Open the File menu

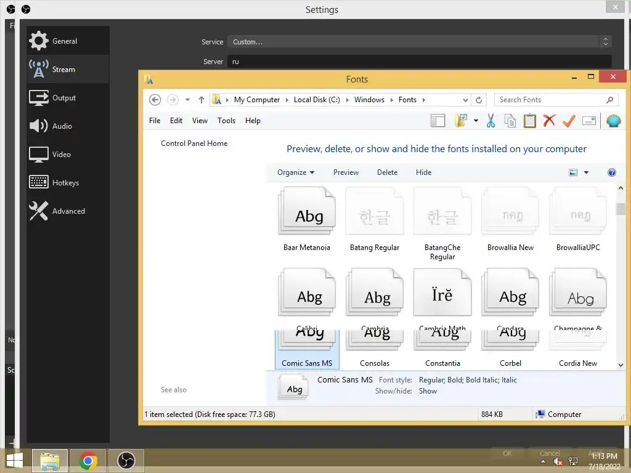155,121
